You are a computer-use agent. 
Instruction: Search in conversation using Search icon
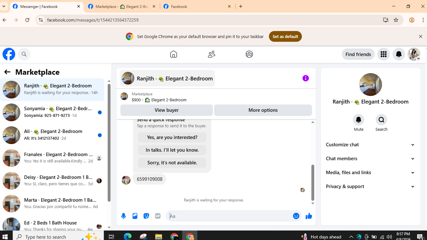(x=381, y=120)
